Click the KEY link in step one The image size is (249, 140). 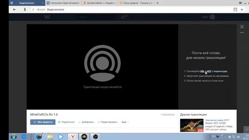pyautogui.click(x=209, y=71)
